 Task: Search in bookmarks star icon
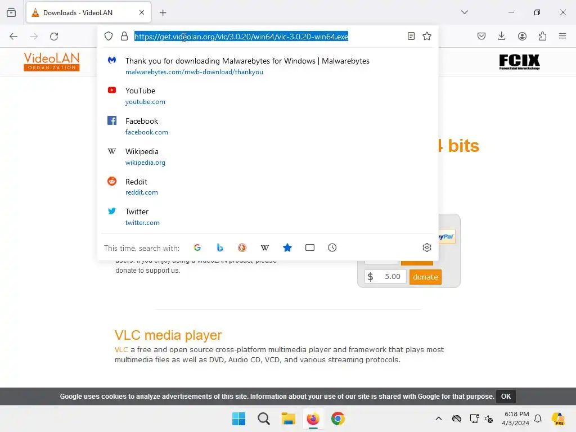click(287, 247)
